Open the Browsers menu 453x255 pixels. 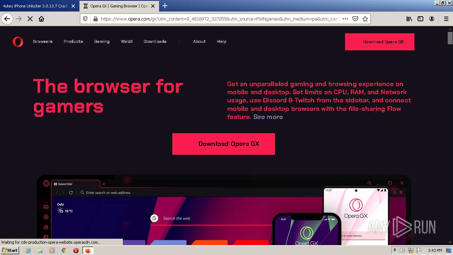pyautogui.click(x=43, y=41)
